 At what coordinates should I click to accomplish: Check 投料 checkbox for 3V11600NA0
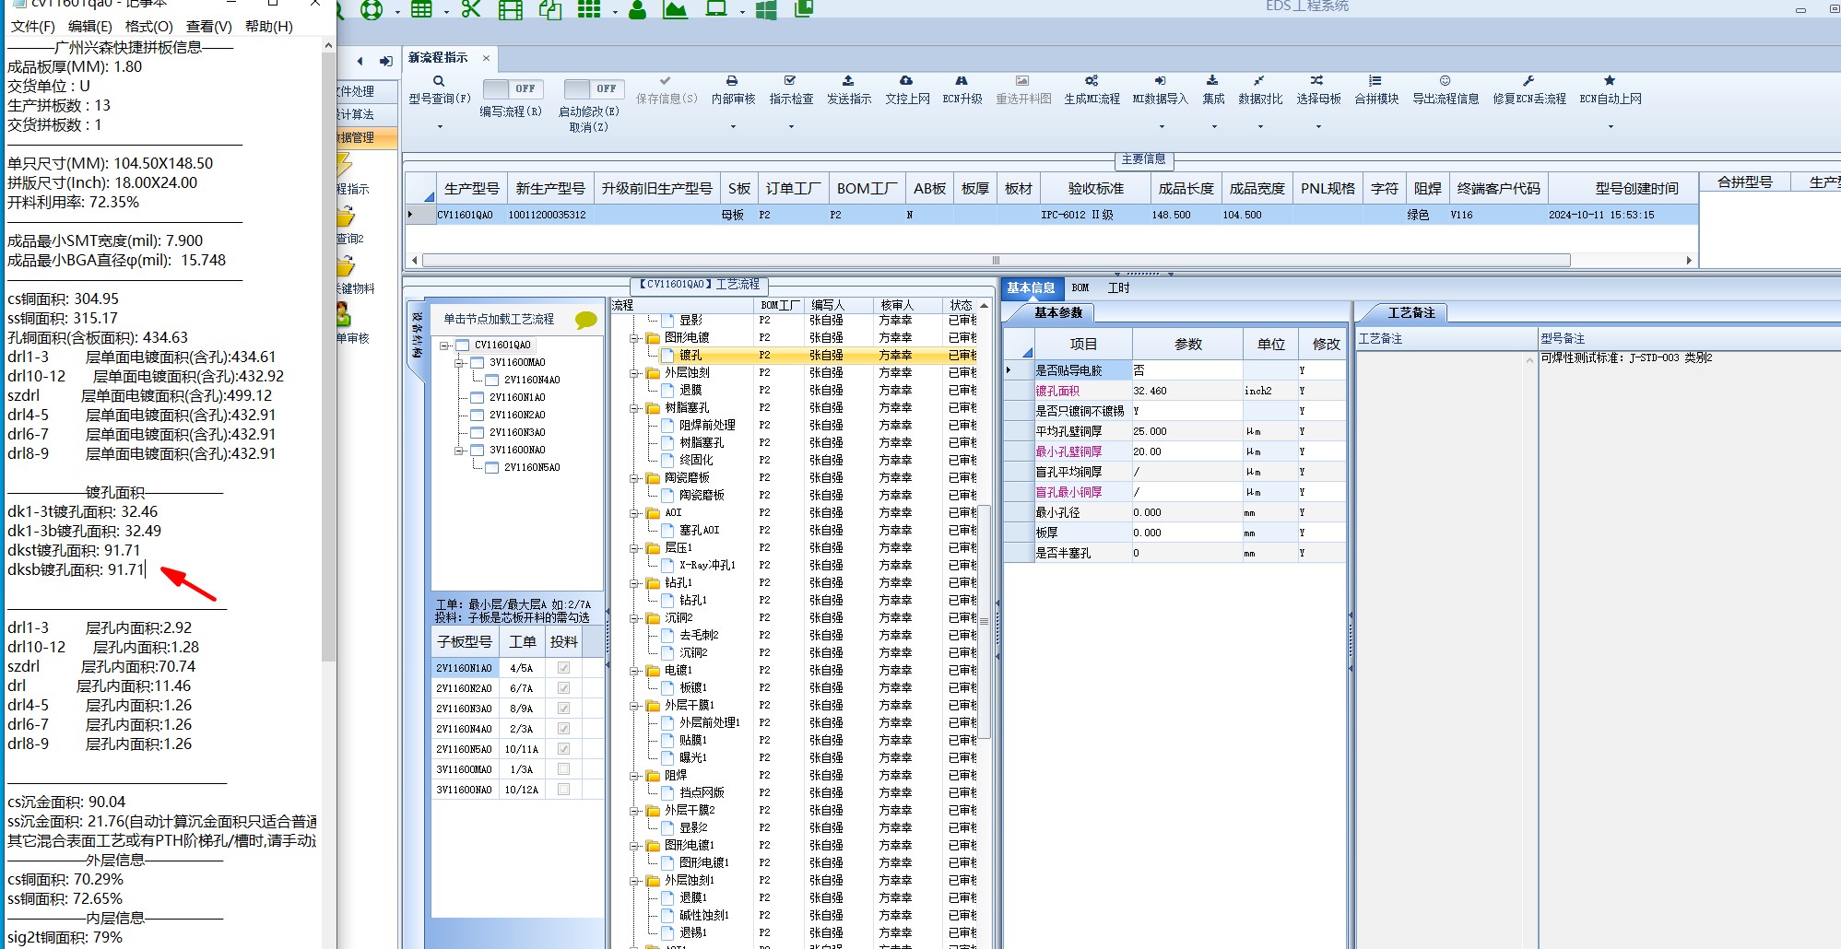[563, 790]
